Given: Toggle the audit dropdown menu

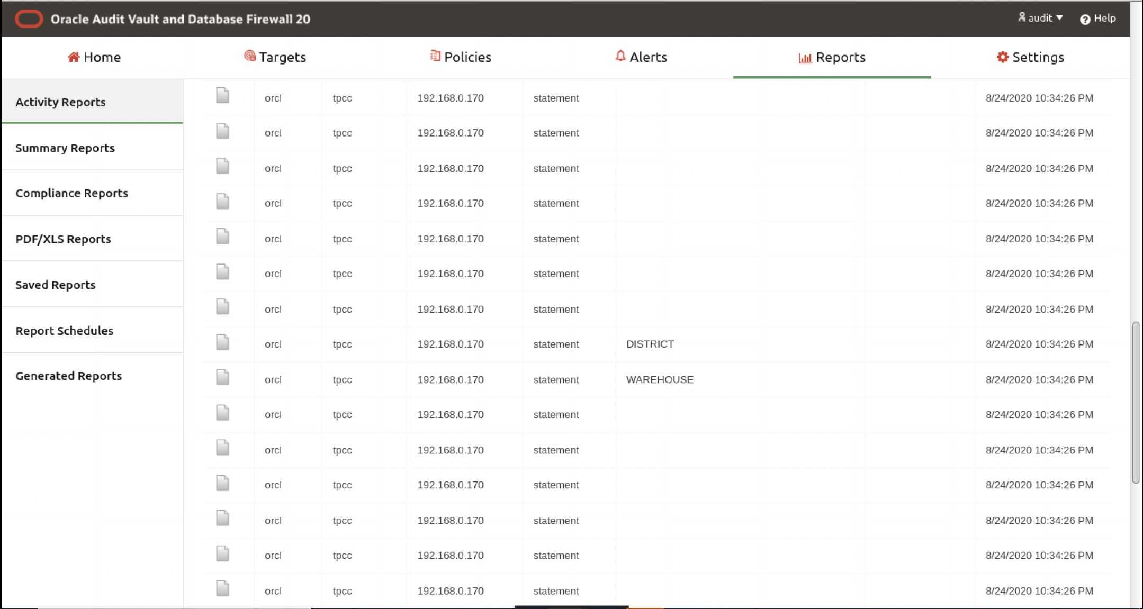Looking at the screenshot, I should 1040,18.
